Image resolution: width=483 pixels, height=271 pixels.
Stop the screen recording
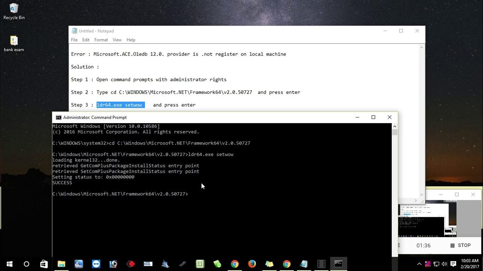click(460, 245)
